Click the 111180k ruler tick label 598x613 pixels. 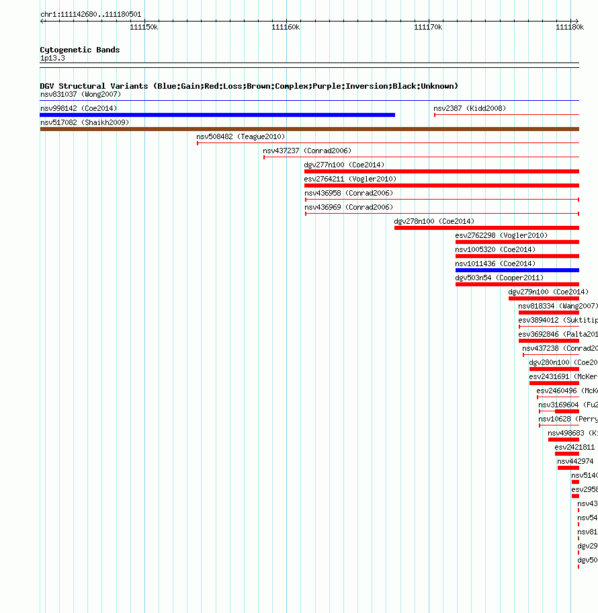point(570,27)
